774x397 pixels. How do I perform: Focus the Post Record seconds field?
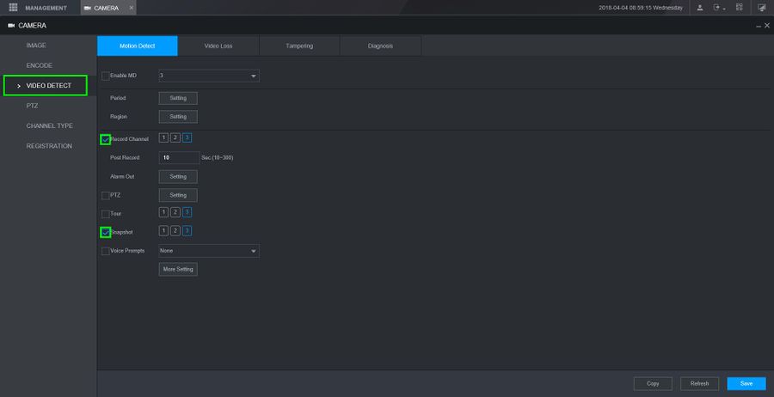tap(179, 158)
